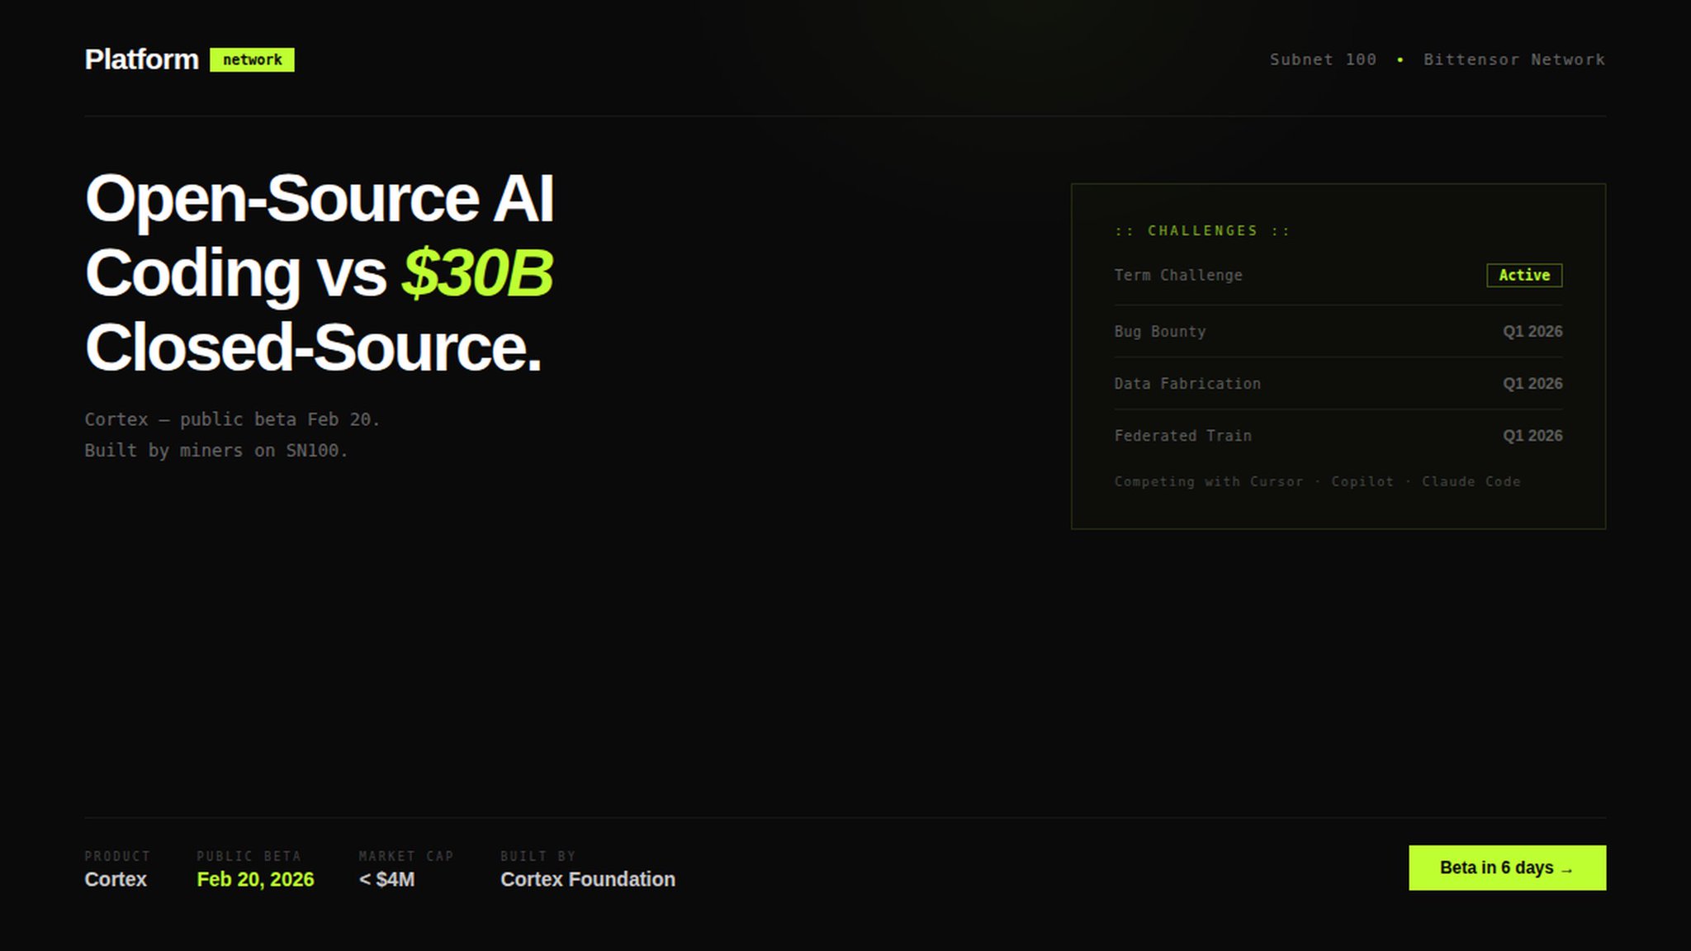The width and height of the screenshot is (1691, 951).
Task: Click the Active status badge
Action: (1523, 275)
